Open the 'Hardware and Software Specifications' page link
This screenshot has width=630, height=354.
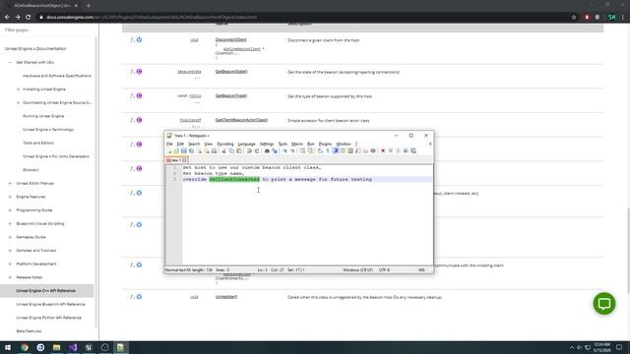pyautogui.click(x=57, y=76)
